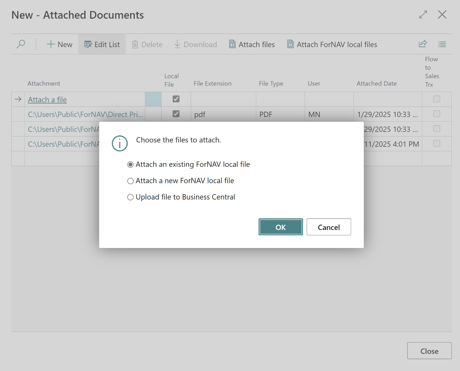460x371 pixels.
Task: Click the empty File Extension cell in first row
Action: point(223,99)
